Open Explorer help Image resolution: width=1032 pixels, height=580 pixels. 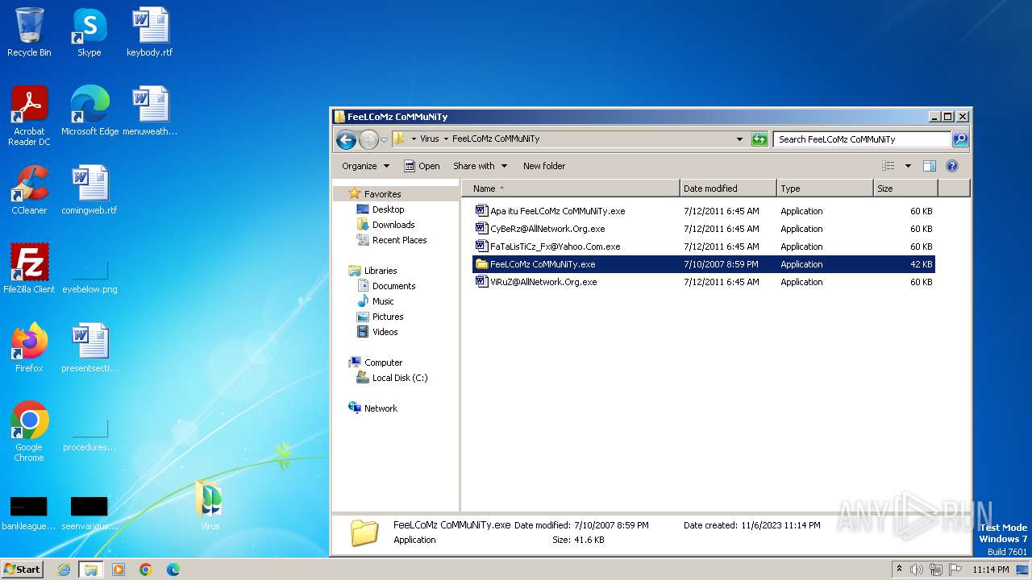click(951, 166)
